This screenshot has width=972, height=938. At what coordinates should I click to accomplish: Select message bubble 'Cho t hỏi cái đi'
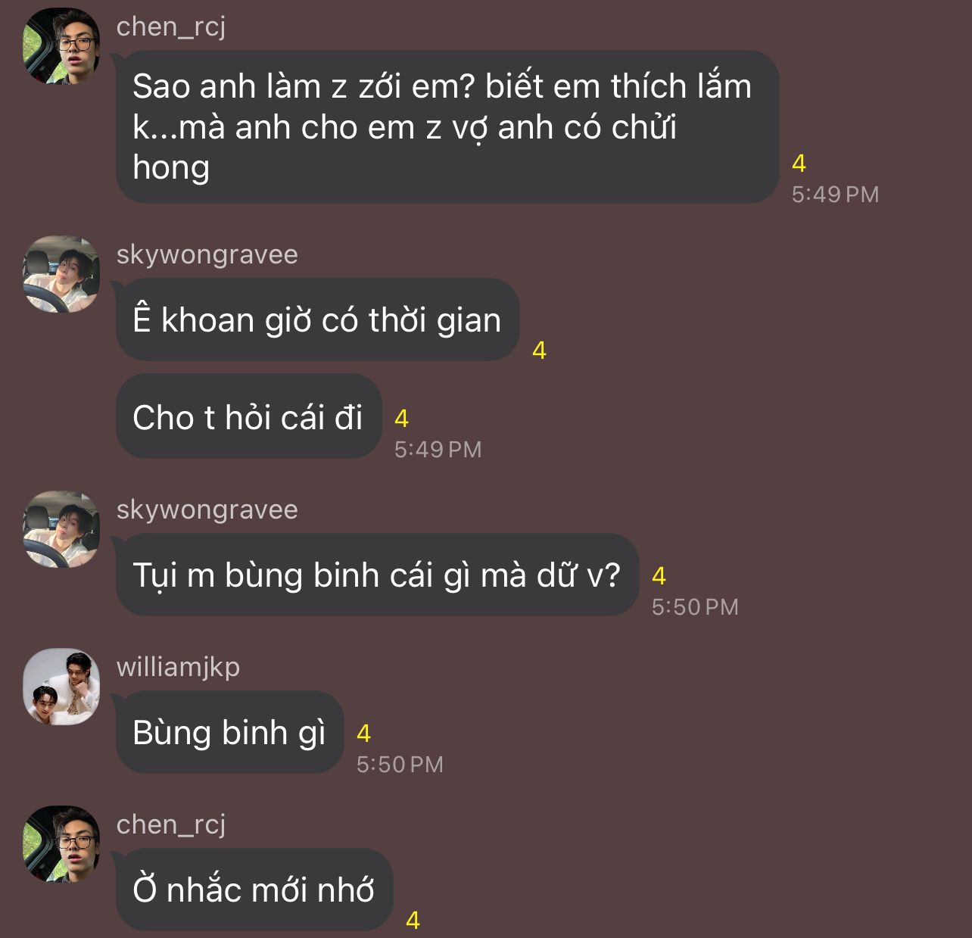248,416
